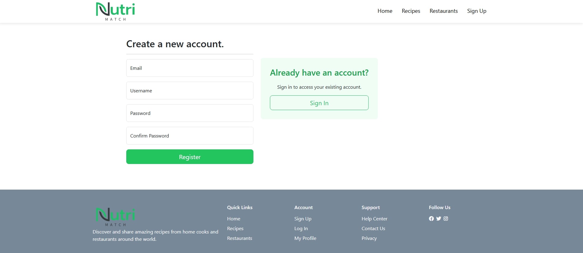
Task: Click the Confirm Password field
Action: coord(190,136)
